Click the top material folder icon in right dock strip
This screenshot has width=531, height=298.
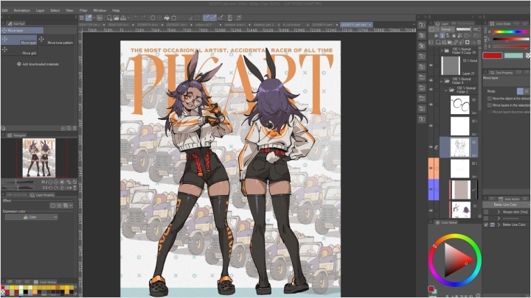tap(422, 25)
